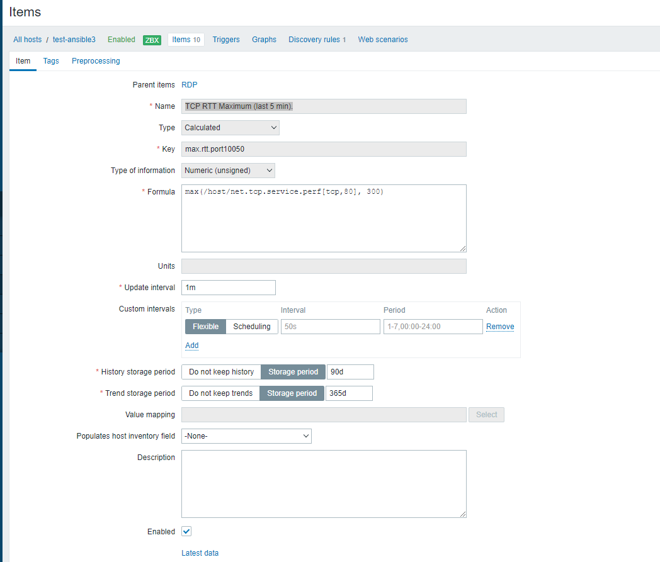This screenshot has height=562, width=660.
Task: Click the custom Interval 50s field
Action: tap(331, 327)
